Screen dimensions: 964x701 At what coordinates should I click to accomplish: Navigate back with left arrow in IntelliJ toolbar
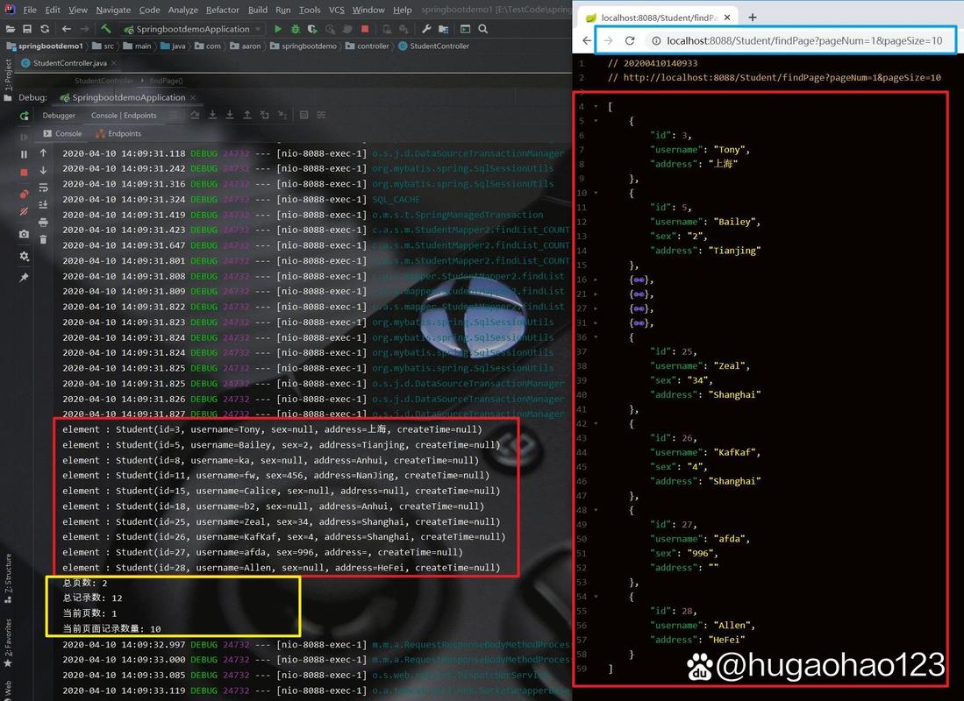point(67,29)
